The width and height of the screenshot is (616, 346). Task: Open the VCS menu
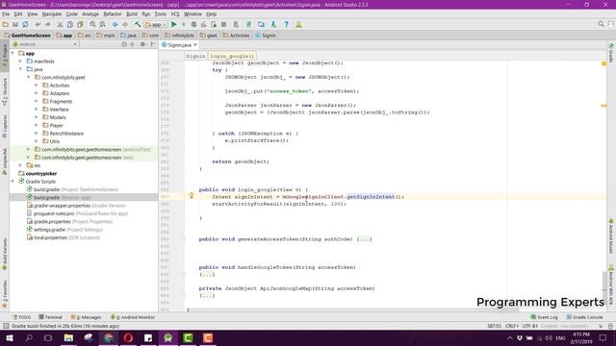(x=175, y=14)
